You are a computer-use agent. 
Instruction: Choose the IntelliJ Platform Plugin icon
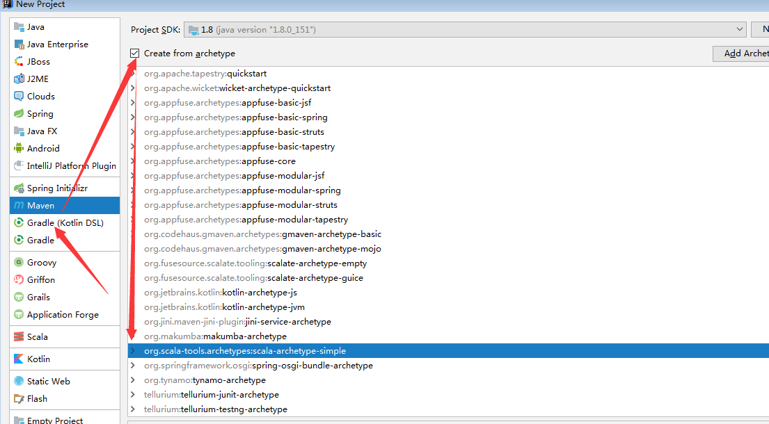[x=19, y=166]
